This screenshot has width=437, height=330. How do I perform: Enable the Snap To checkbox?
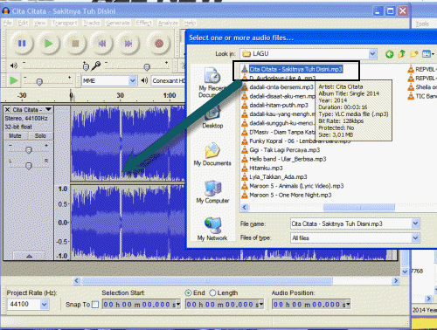95,305
